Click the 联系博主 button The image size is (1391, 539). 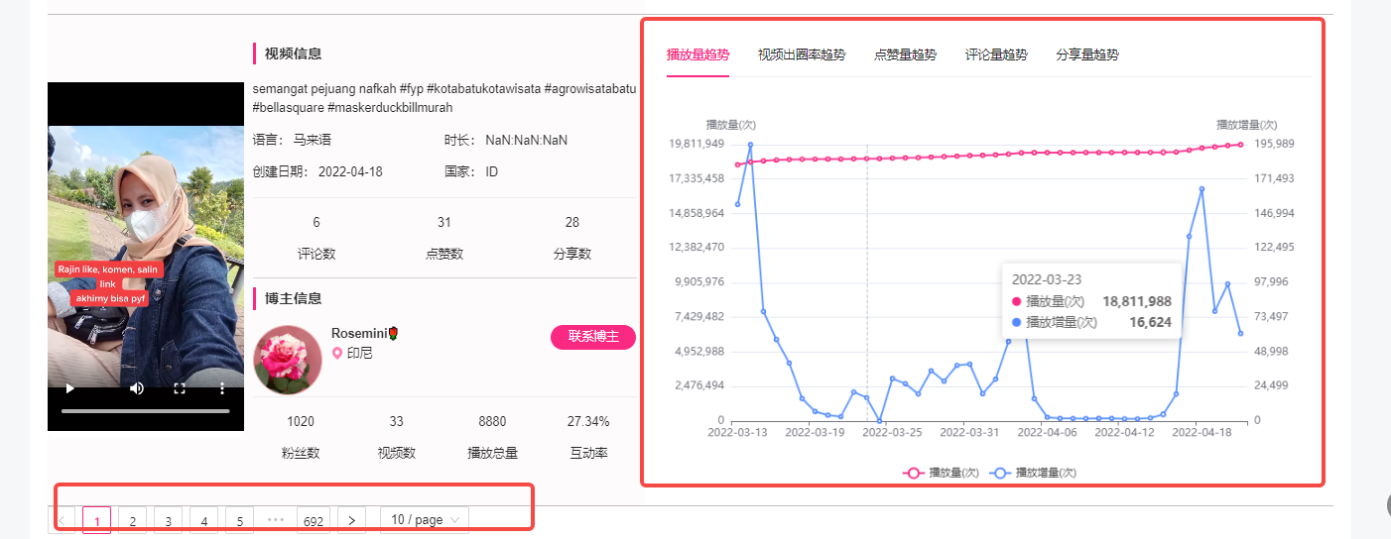(x=593, y=337)
